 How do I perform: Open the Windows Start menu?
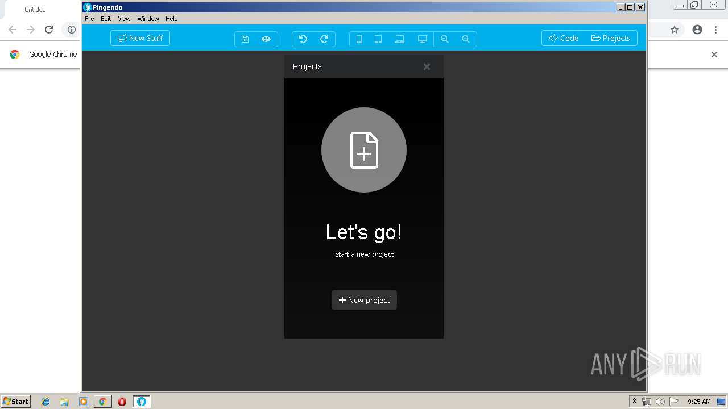click(15, 402)
